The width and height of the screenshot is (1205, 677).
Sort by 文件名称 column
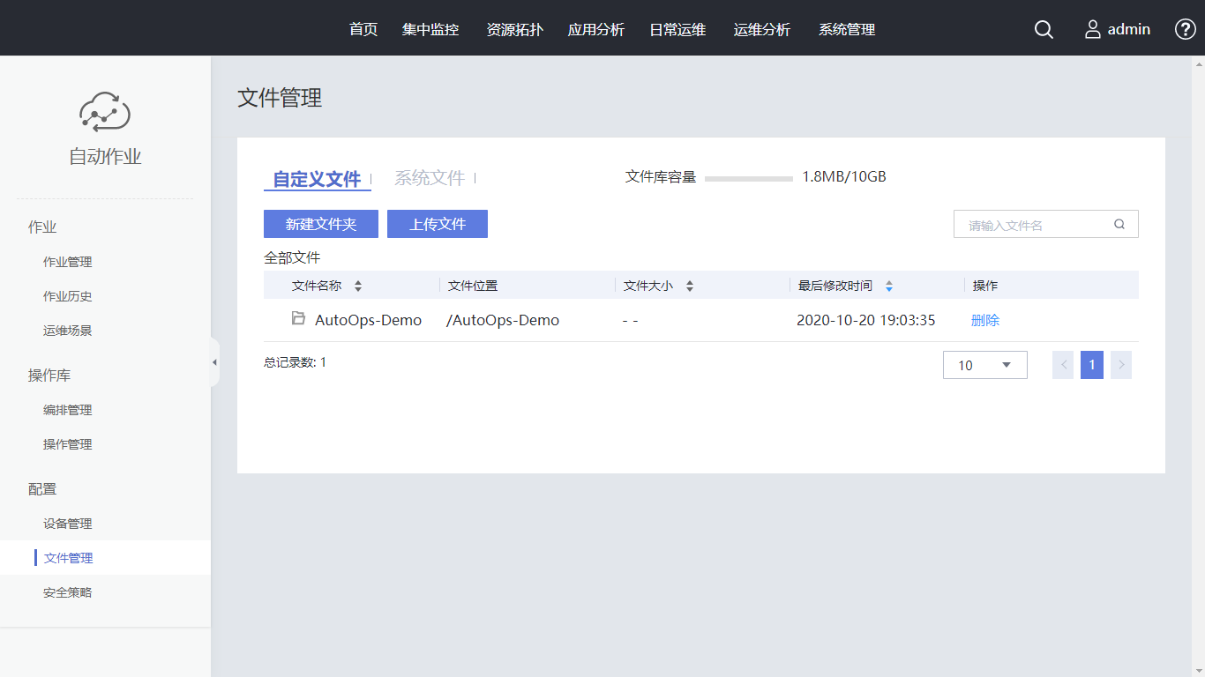pyautogui.click(x=358, y=286)
